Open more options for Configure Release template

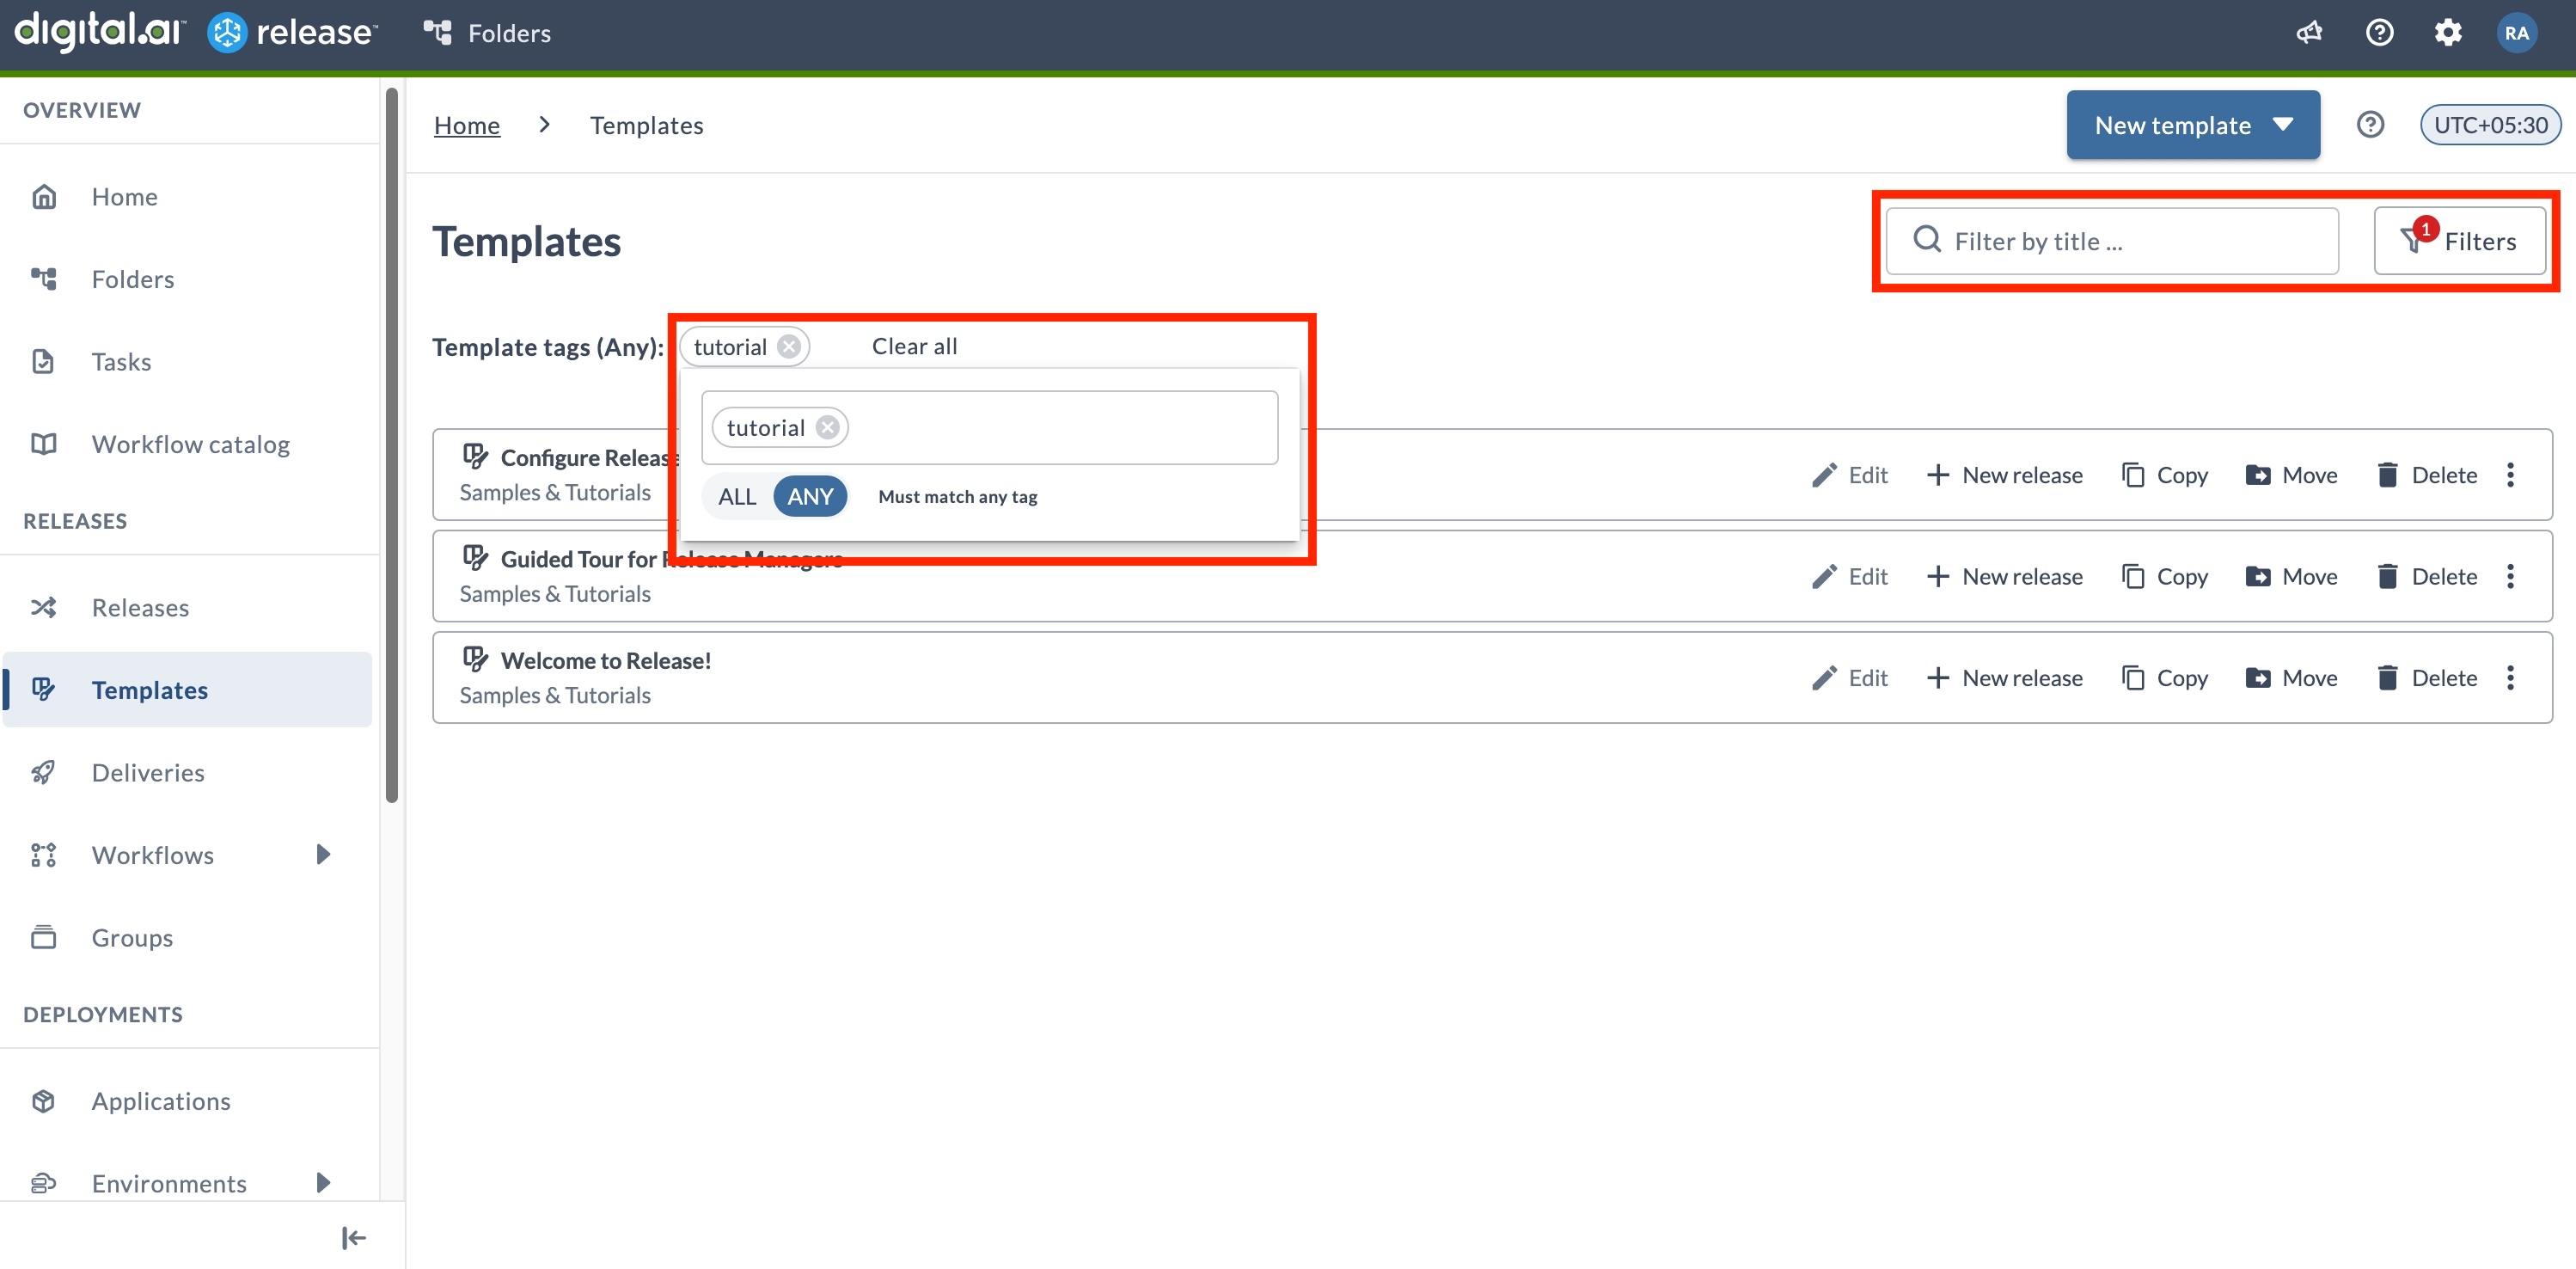(2510, 475)
